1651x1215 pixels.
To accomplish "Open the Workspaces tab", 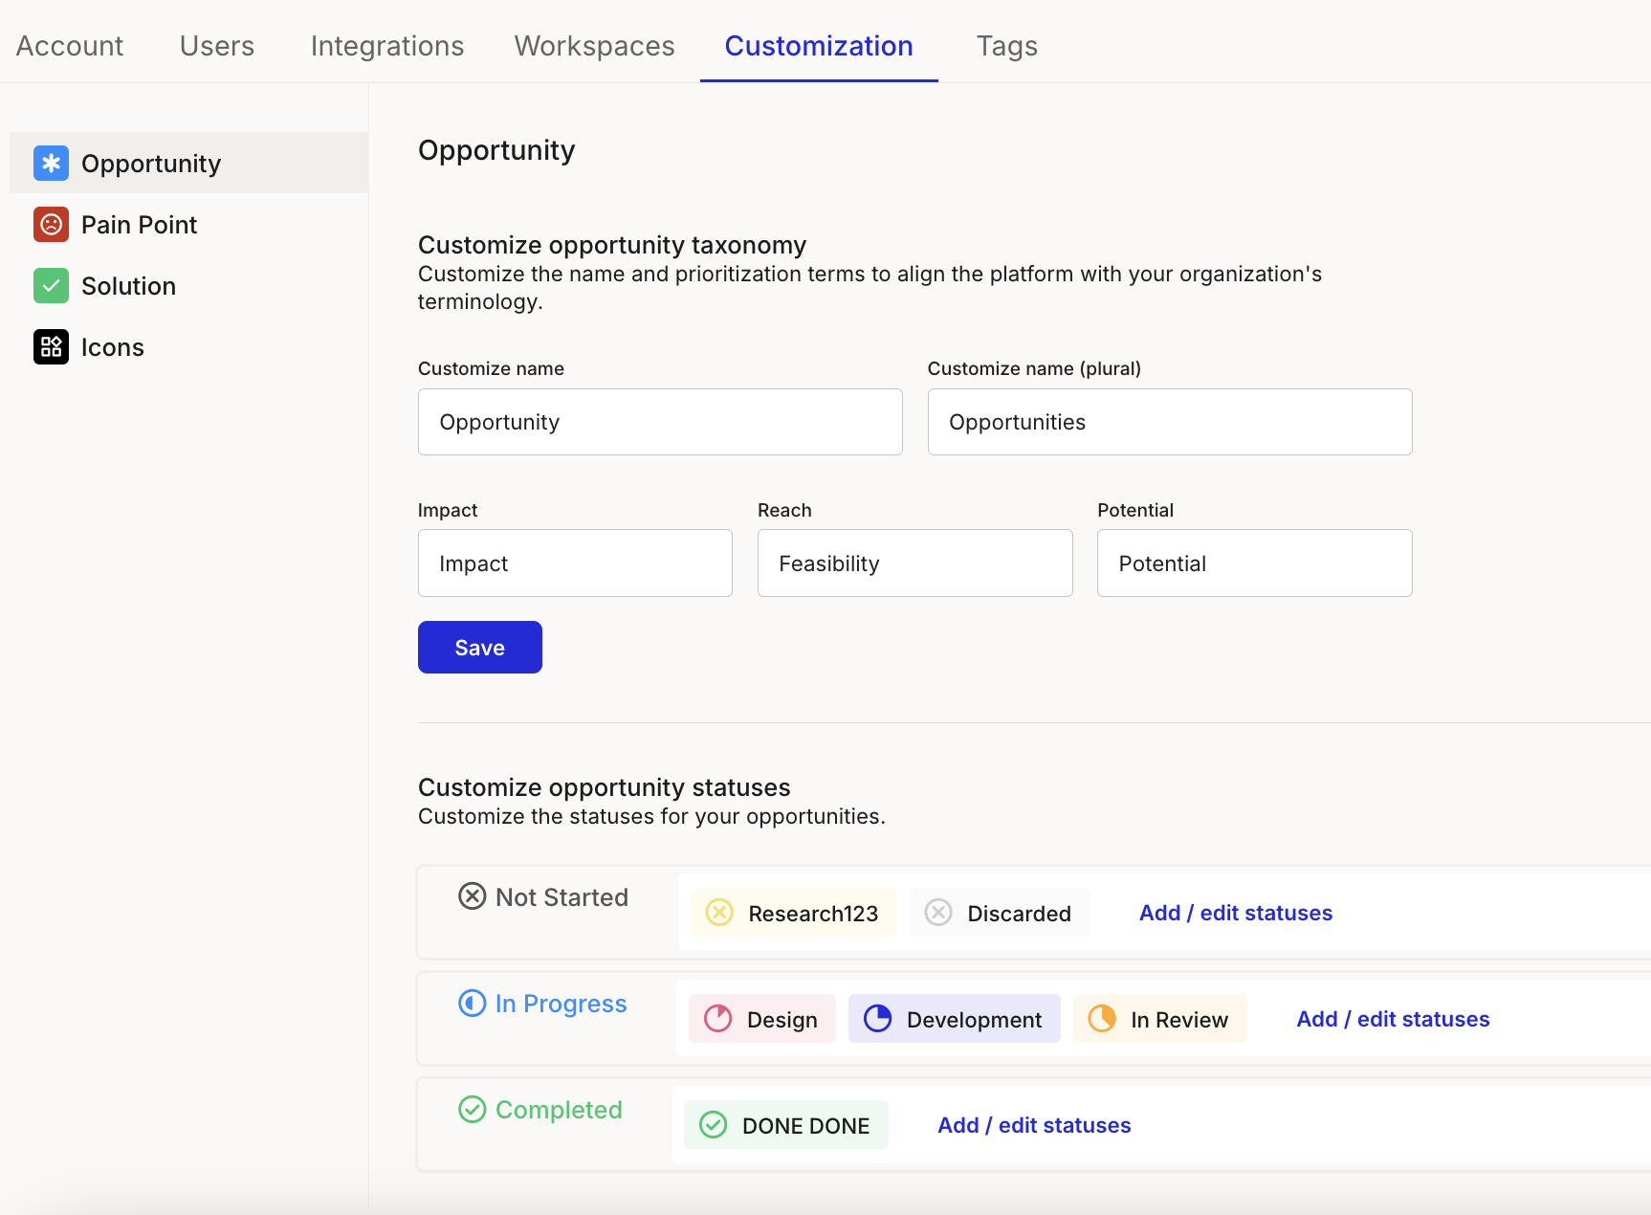I will point(594,46).
